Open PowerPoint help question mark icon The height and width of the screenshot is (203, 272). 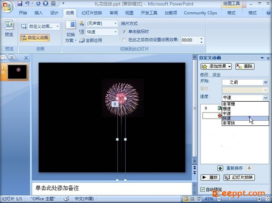pos(268,13)
